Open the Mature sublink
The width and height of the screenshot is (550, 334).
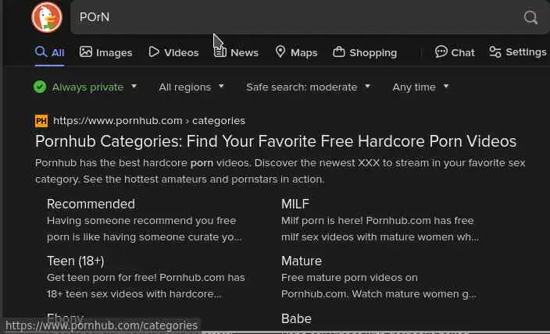[302, 261]
